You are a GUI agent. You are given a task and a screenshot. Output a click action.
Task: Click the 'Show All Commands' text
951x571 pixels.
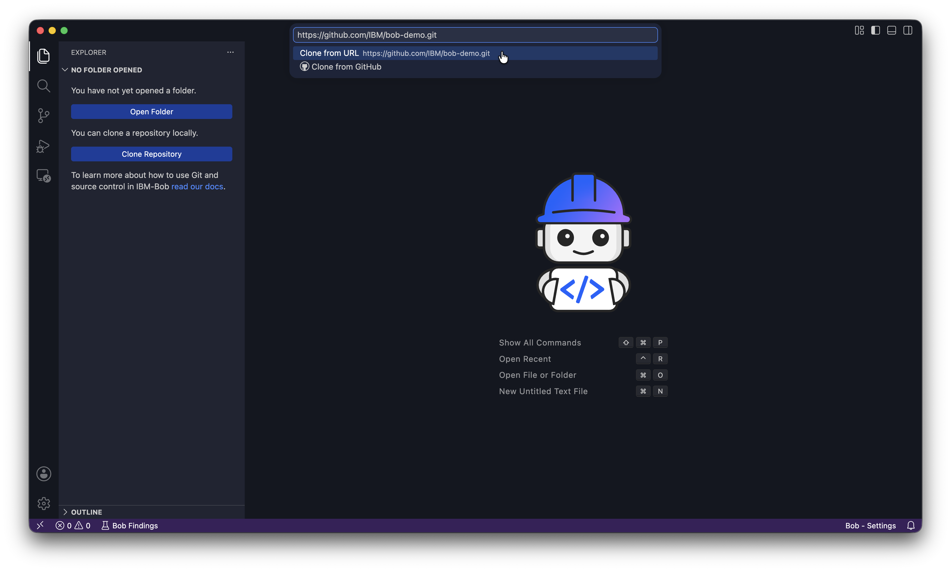point(540,342)
